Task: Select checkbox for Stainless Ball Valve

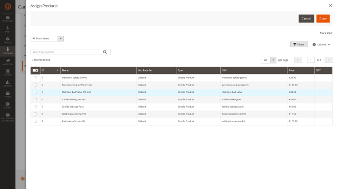Action: pos(35,92)
